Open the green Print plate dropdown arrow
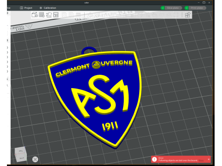 [x=186, y=8]
